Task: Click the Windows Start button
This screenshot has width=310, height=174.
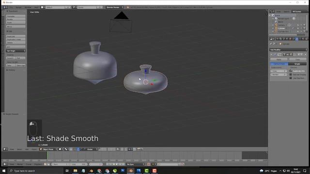Action: tap(4, 171)
